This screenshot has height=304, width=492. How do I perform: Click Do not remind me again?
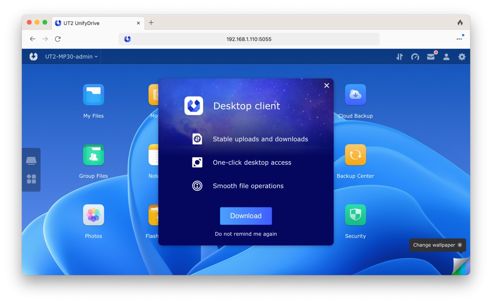coord(246,234)
